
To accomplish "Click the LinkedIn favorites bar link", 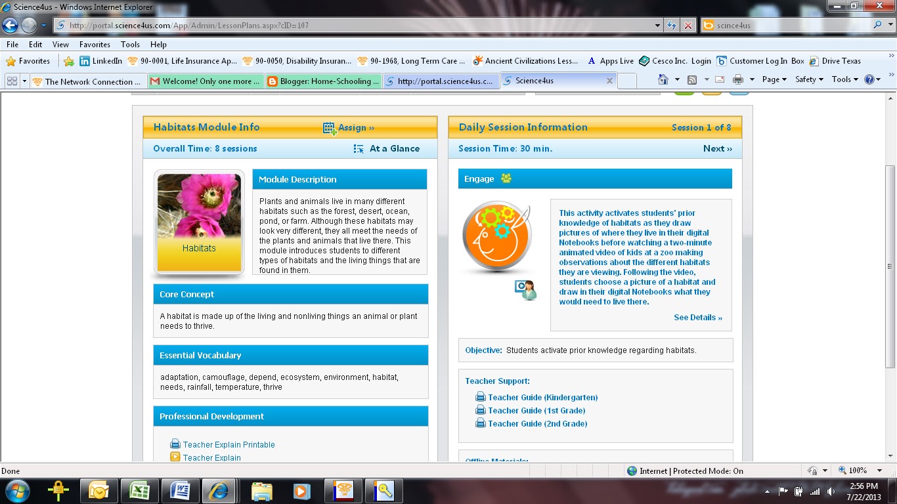I will [x=100, y=61].
